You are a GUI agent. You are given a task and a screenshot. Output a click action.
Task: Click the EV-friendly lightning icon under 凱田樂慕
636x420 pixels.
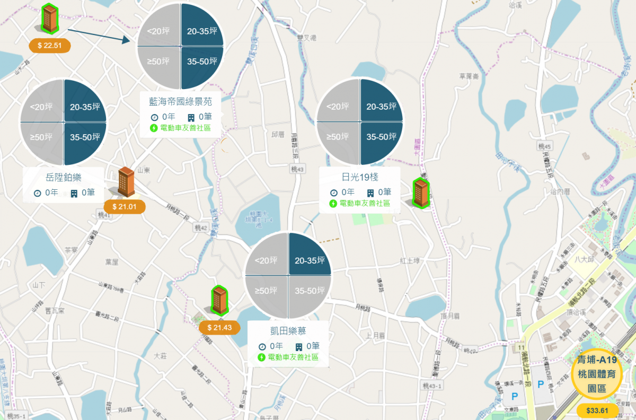pyautogui.click(x=261, y=357)
